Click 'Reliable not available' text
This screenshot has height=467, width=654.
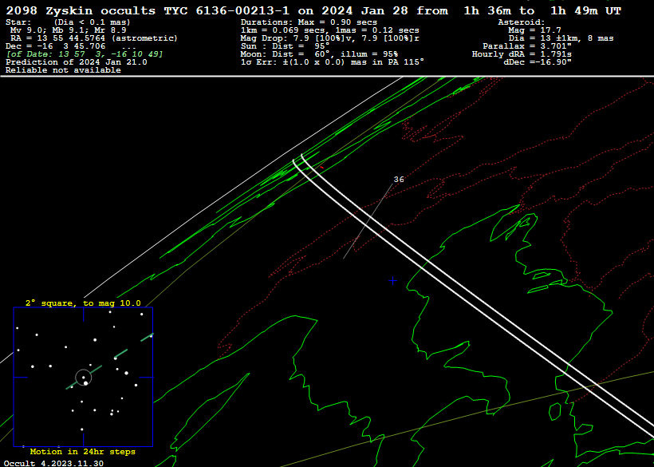[x=63, y=70]
